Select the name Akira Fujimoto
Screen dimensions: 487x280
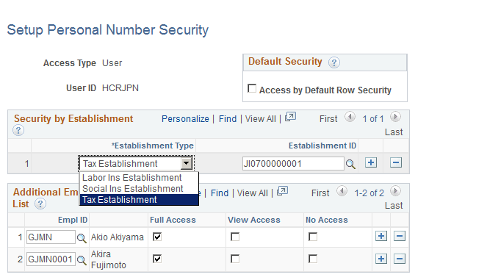tap(109, 259)
